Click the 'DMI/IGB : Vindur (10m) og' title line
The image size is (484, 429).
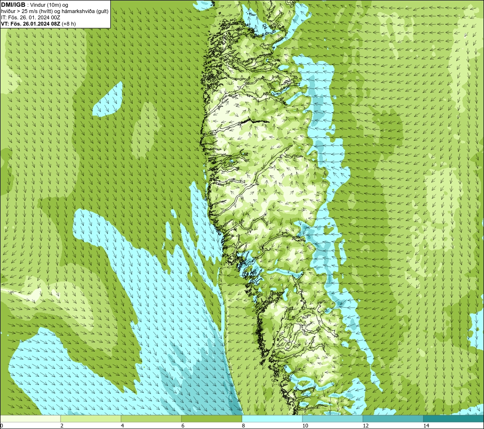pyautogui.click(x=34, y=5)
